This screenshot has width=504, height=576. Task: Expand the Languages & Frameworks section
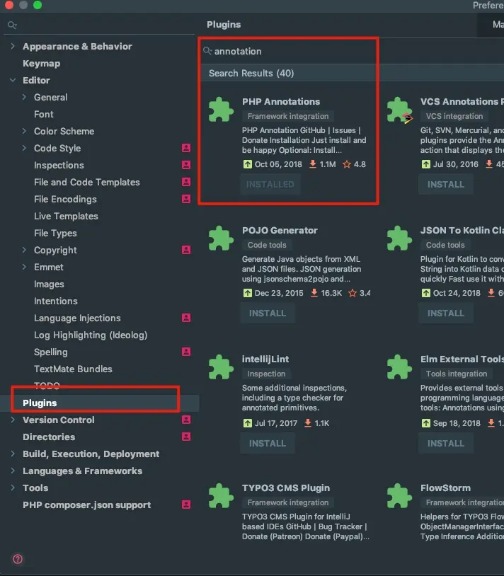pyautogui.click(x=13, y=471)
